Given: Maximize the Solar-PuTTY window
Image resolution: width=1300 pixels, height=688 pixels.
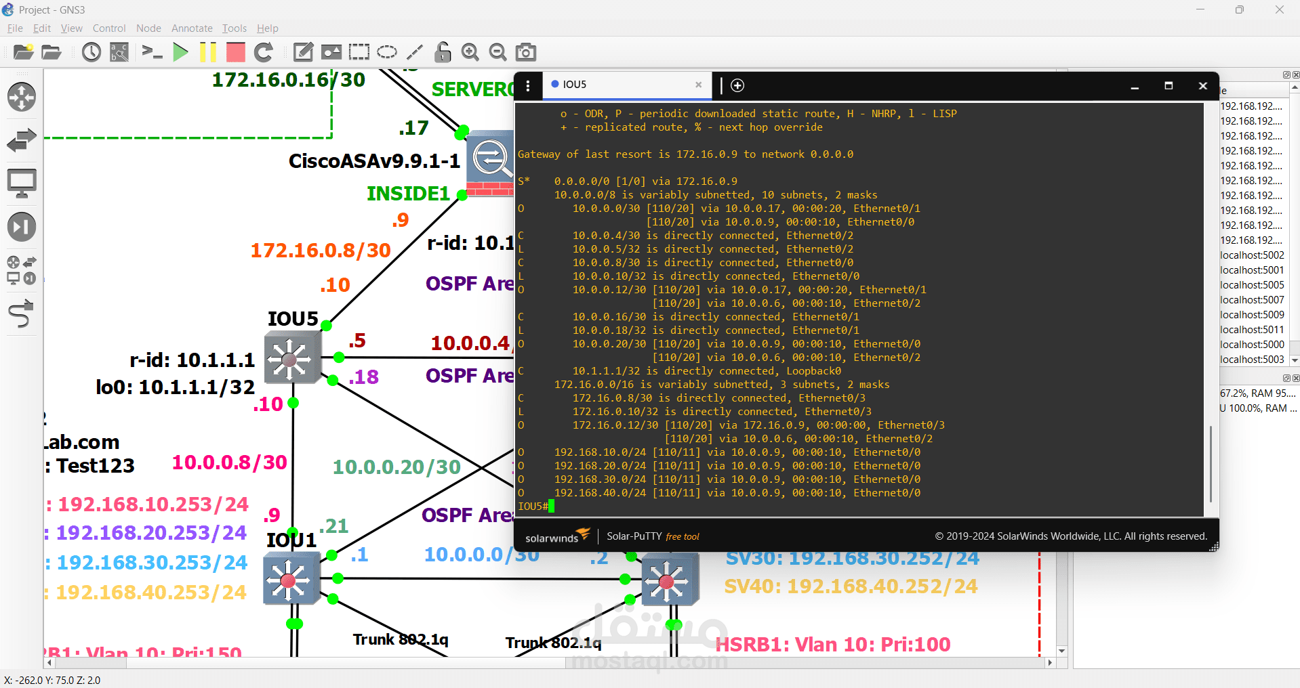Looking at the screenshot, I should point(1169,86).
